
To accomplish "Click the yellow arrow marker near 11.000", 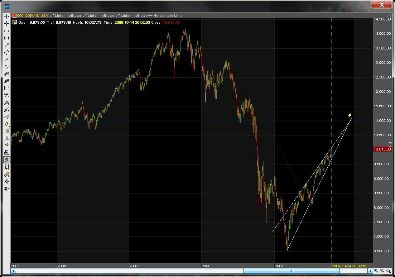I will pyautogui.click(x=350, y=115).
